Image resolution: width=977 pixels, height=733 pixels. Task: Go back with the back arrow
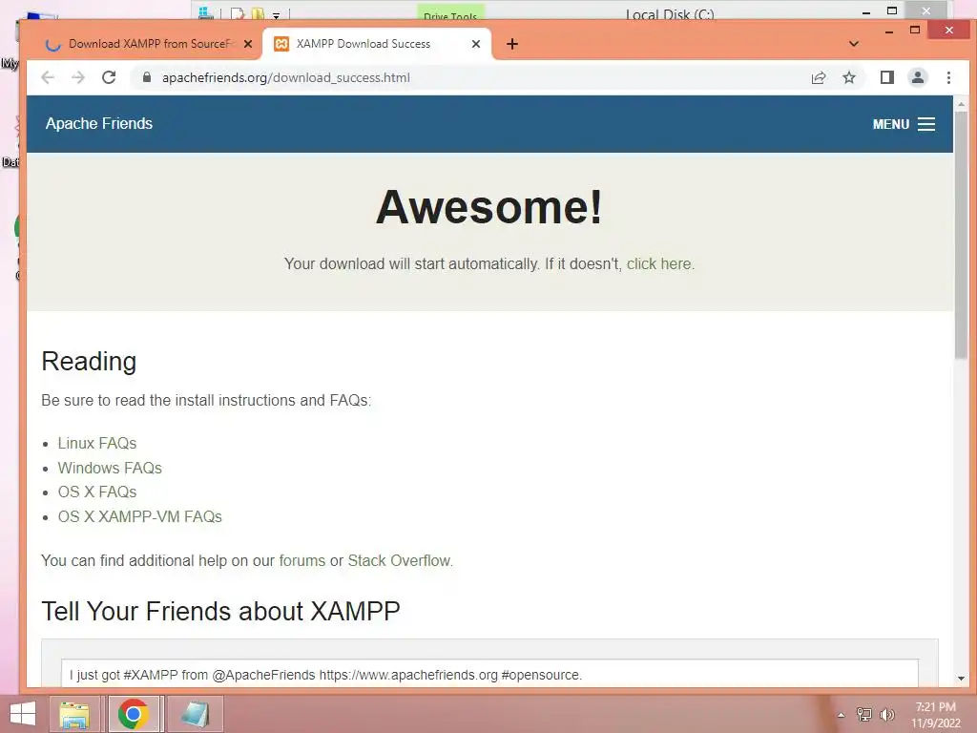tap(48, 77)
